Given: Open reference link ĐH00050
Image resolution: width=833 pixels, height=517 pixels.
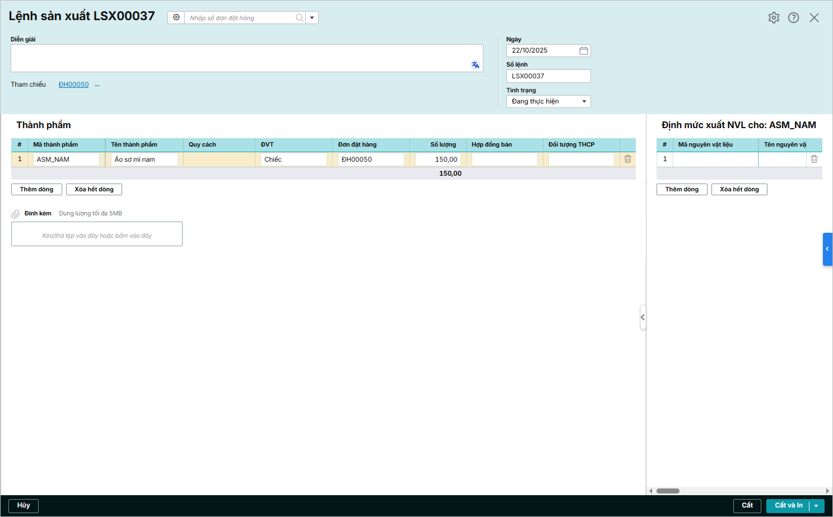Looking at the screenshot, I should point(73,84).
